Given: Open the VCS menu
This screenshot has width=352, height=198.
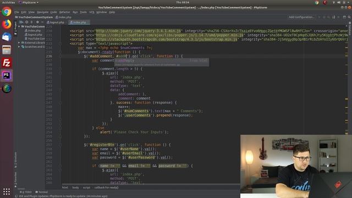Looking at the screenshot, I should point(92,12).
